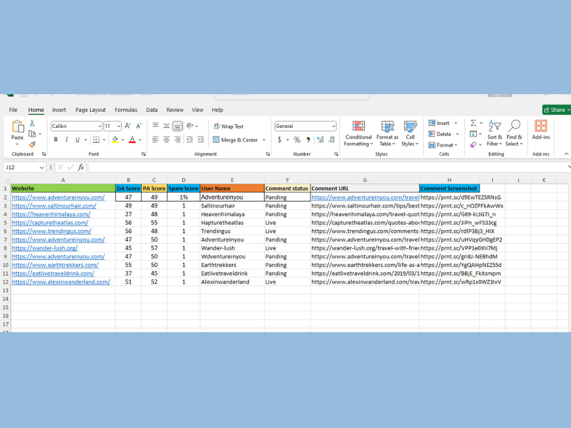Switch to the View tab
The image size is (571, 428).
198,110
